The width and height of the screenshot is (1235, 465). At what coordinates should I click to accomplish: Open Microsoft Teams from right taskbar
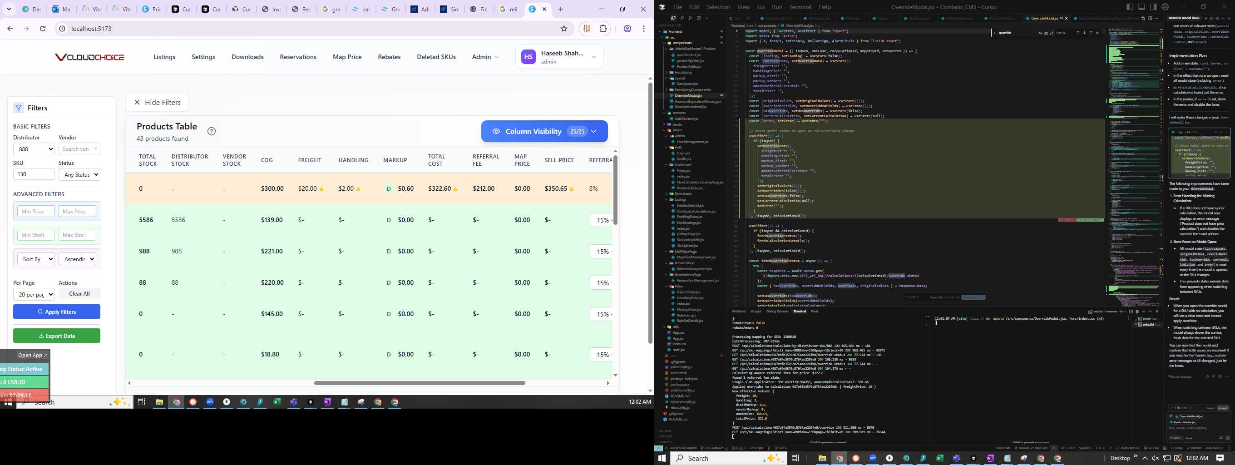[957, 458]
